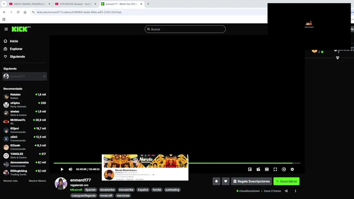Select the Spanish tag

coord(90,190)
